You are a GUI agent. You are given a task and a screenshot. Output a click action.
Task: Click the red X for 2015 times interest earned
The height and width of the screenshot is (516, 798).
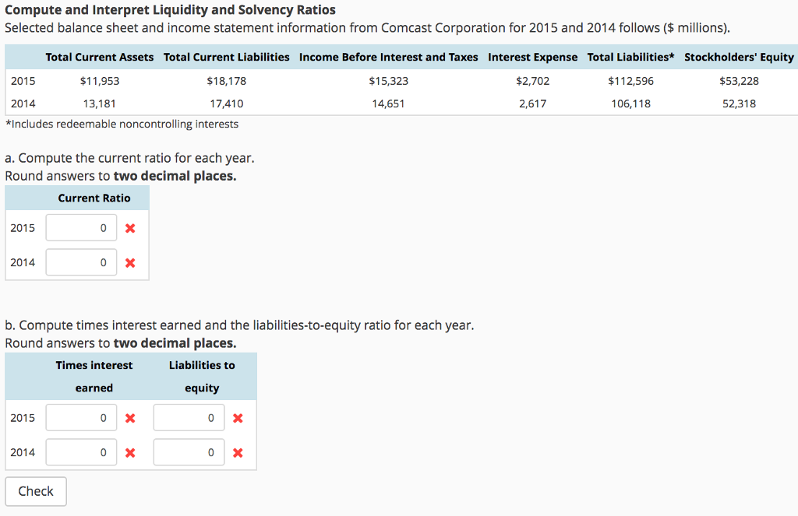click(129, 417)
